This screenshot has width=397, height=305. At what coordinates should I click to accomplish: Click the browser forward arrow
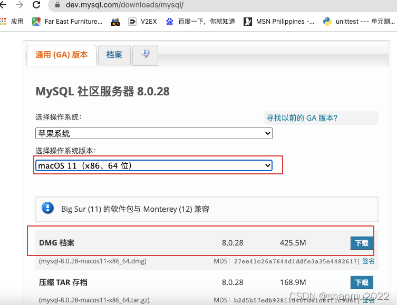[20, 5]
